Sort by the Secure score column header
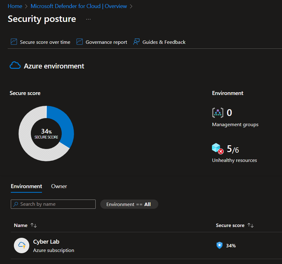This screenshot has width=282, height=264. 230,225
